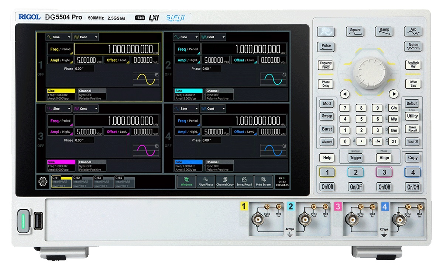Select the yellow channel 1 key
Image resolution: width=443 pixels, height=271 pixels.
[327, 172]
